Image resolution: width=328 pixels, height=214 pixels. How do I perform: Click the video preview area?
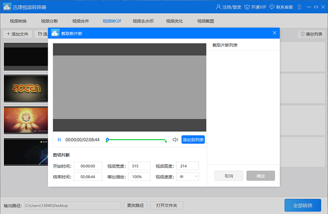[129, 87]
